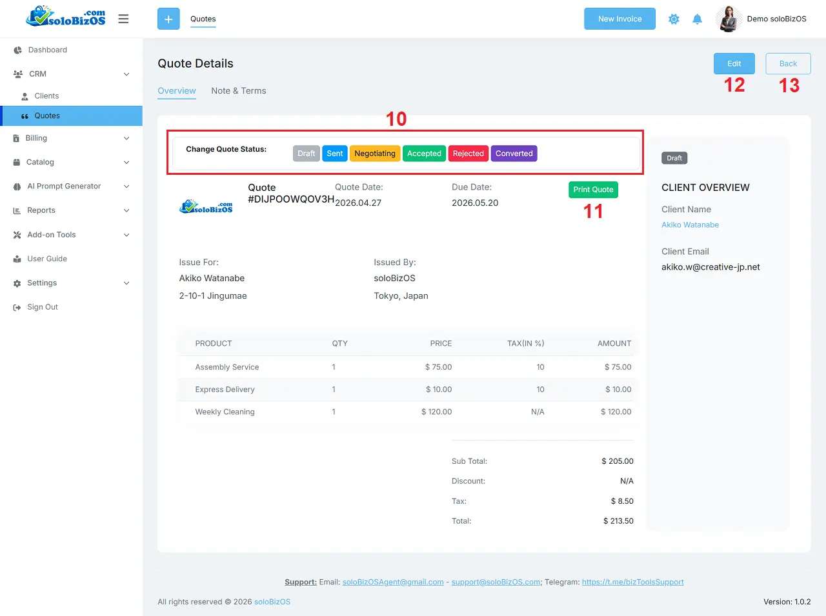Switch to the Overview tab
826x616 pixels.
[x=177, y=91]
